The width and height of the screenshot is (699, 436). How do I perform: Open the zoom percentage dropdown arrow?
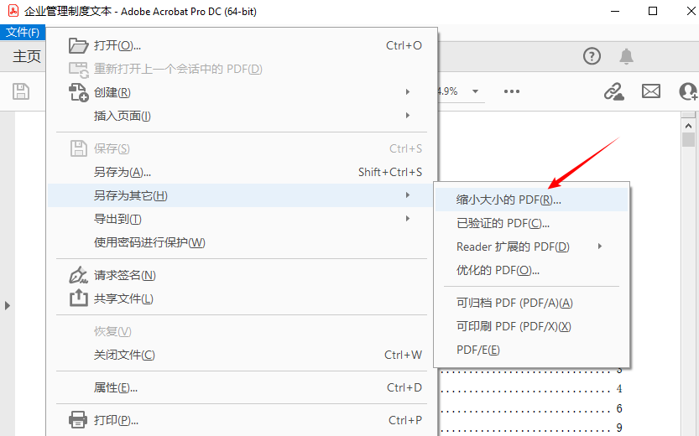[x=475, y=91]
